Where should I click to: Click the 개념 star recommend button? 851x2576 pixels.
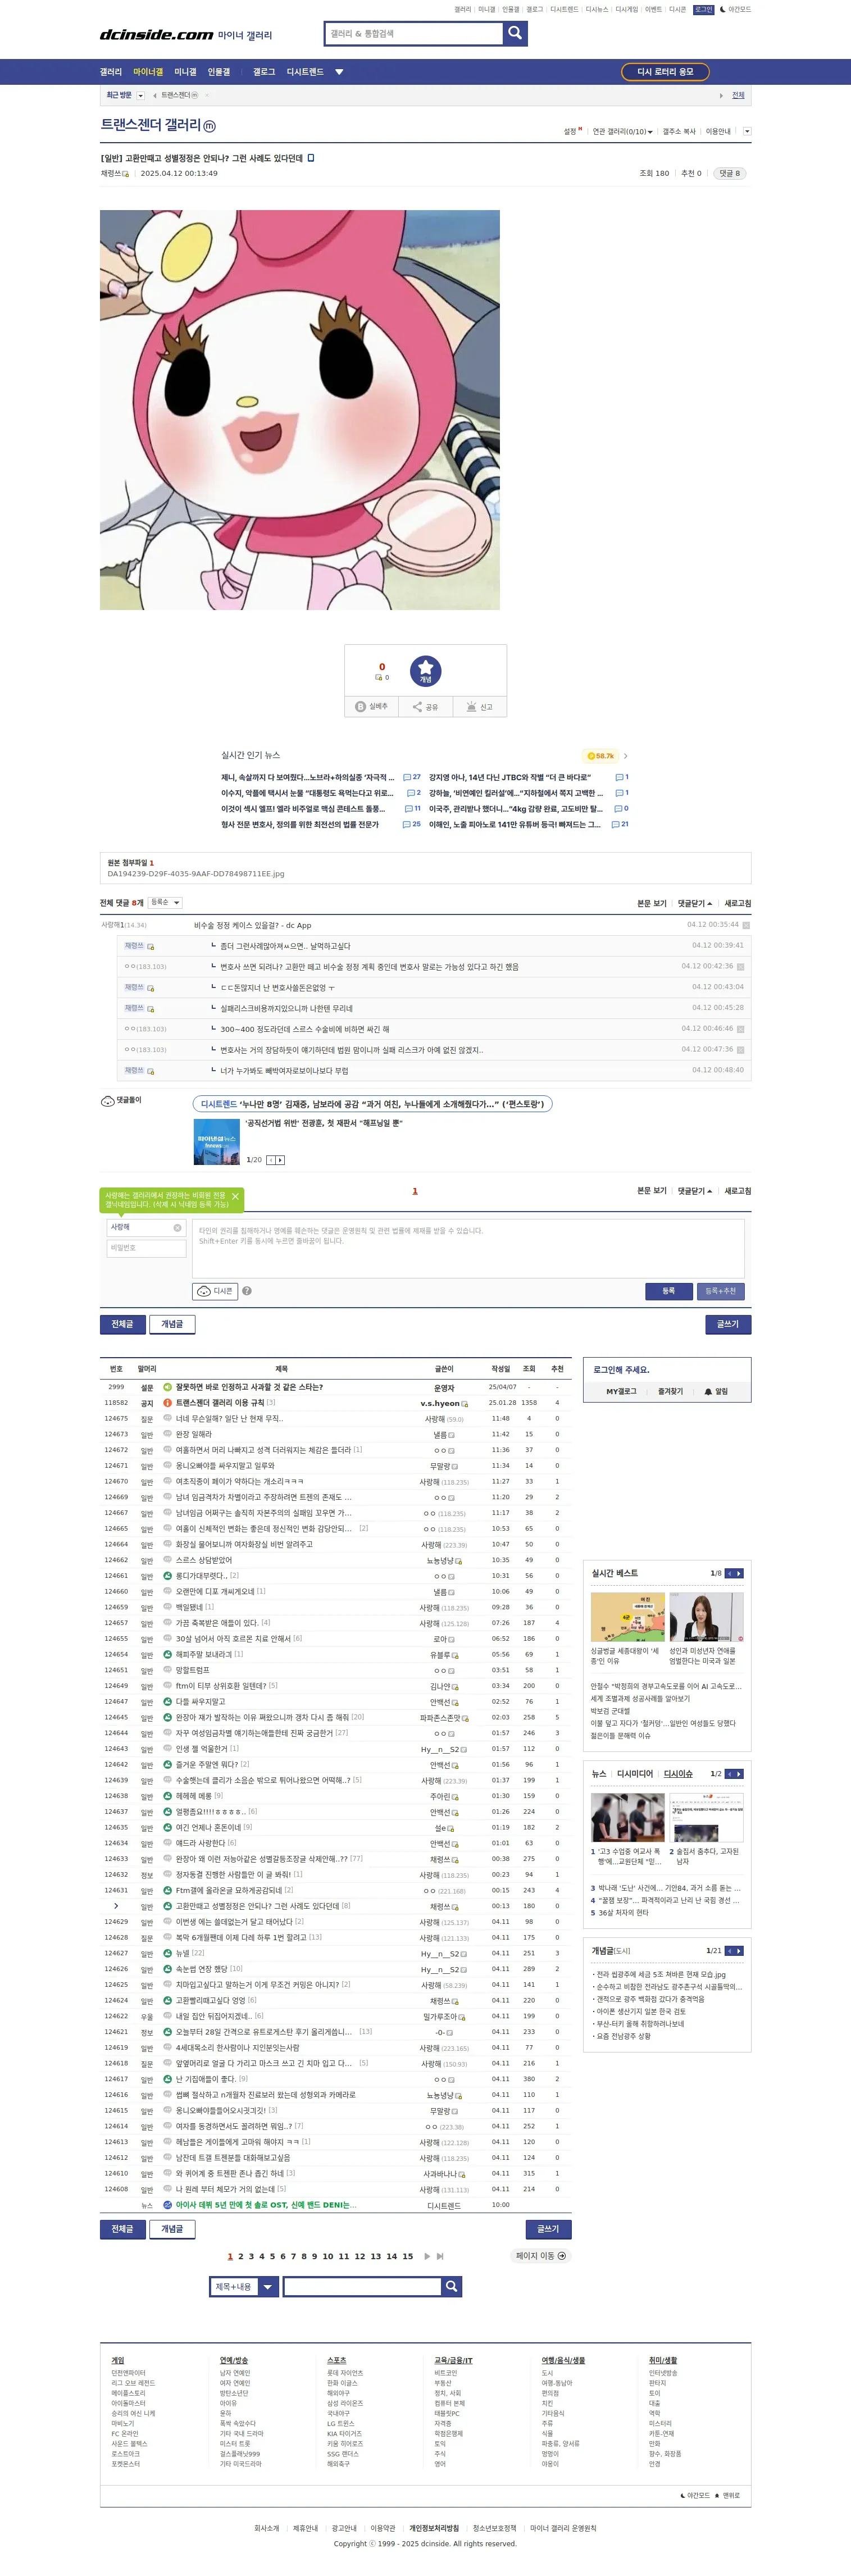point(425,671)
